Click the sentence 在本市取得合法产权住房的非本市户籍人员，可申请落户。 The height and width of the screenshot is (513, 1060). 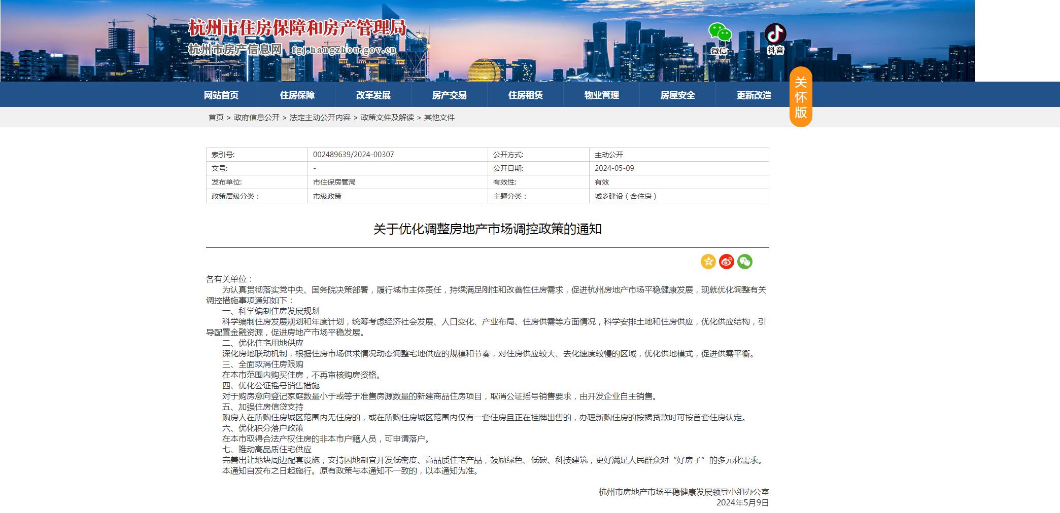328,439
